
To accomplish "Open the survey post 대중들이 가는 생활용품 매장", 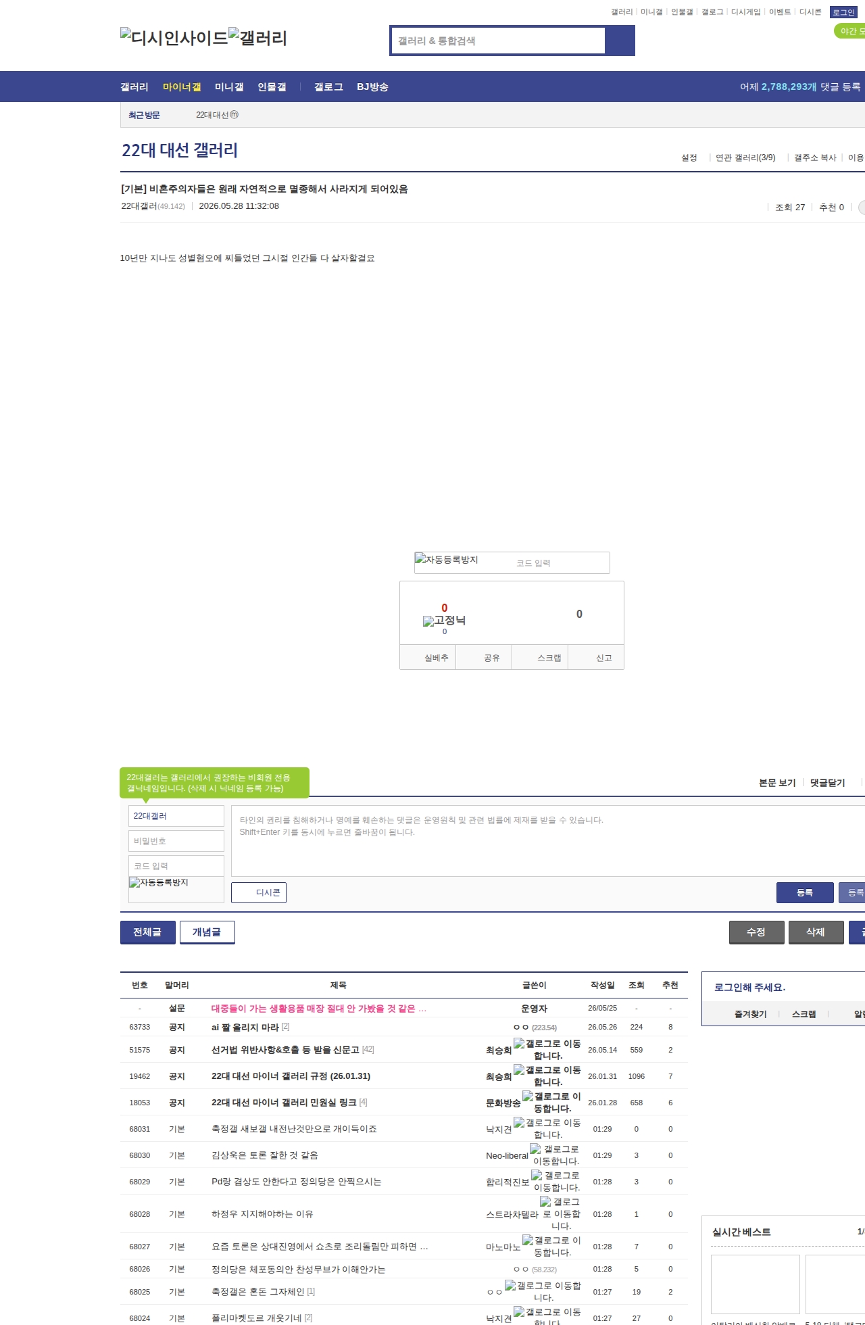I will 319,1008.
